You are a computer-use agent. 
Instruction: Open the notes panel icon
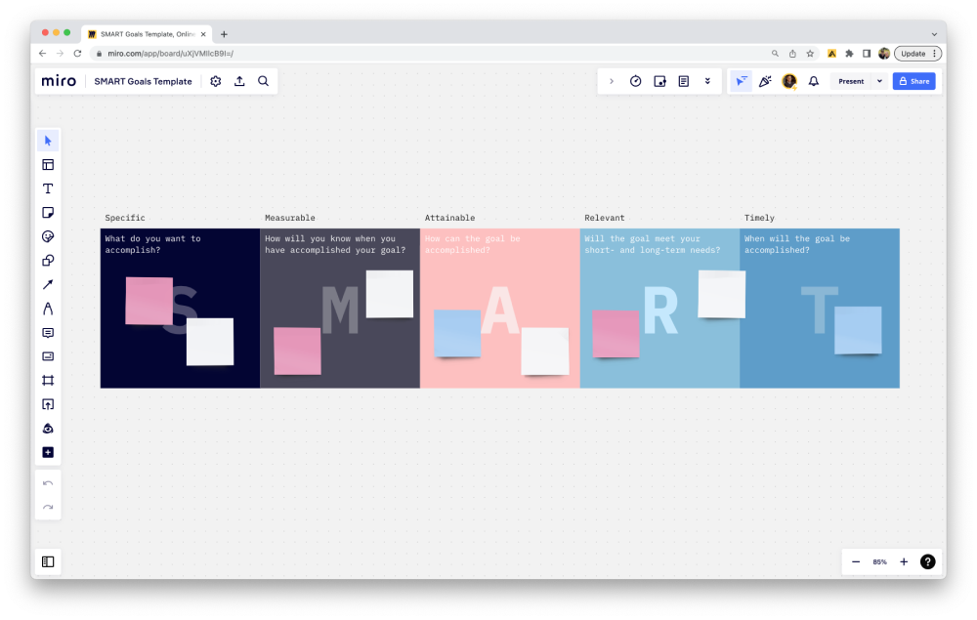[684, 82]
